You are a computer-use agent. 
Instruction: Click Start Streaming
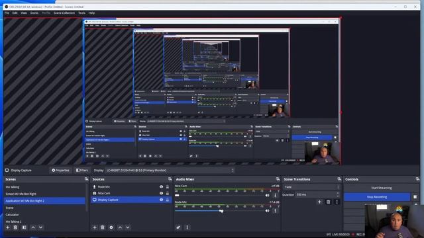coord(382,188)
